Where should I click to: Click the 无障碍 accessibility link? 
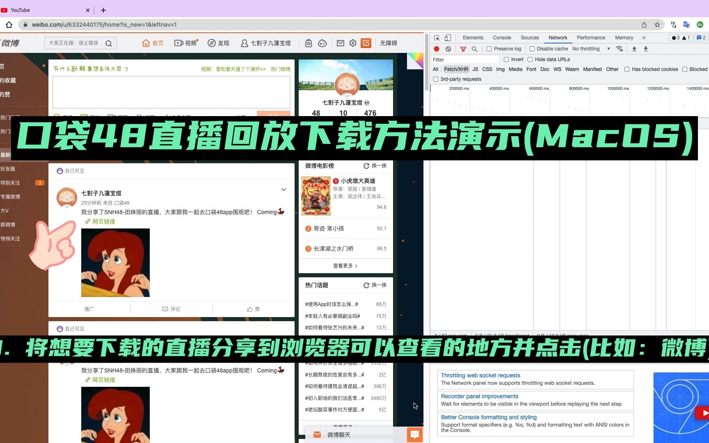(388, 43)
